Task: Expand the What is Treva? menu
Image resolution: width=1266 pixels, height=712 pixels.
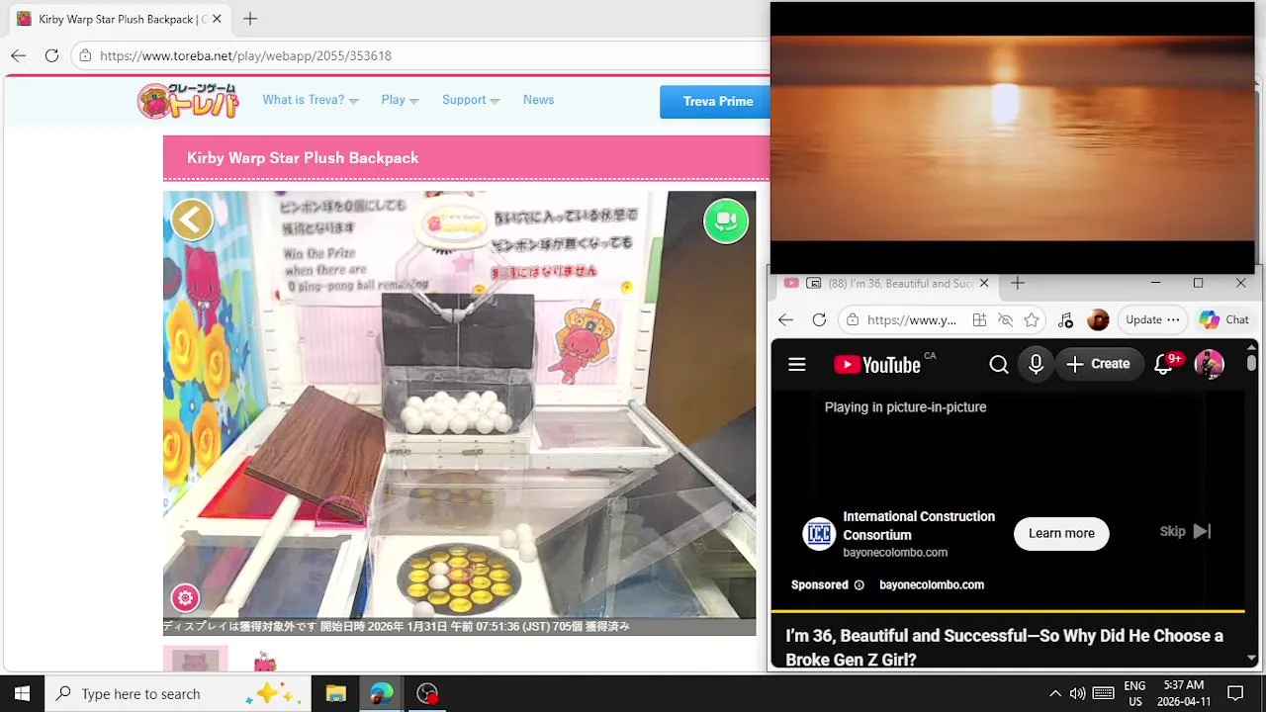Action: 311,100
